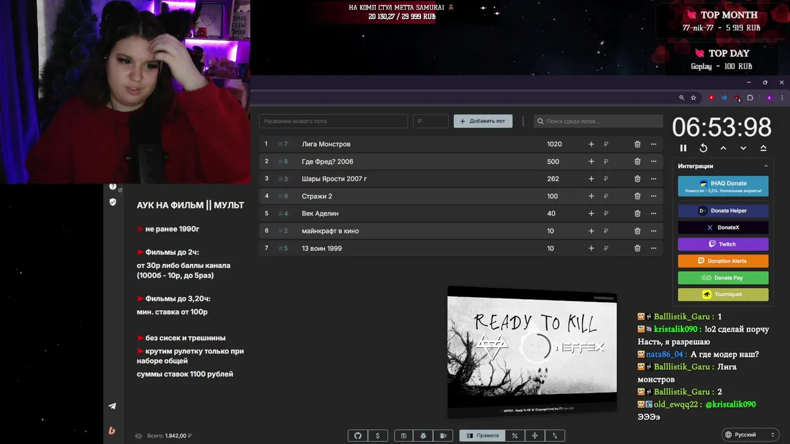
Task: Add amount to Лига Монстров lot
Action: [591, 144]
